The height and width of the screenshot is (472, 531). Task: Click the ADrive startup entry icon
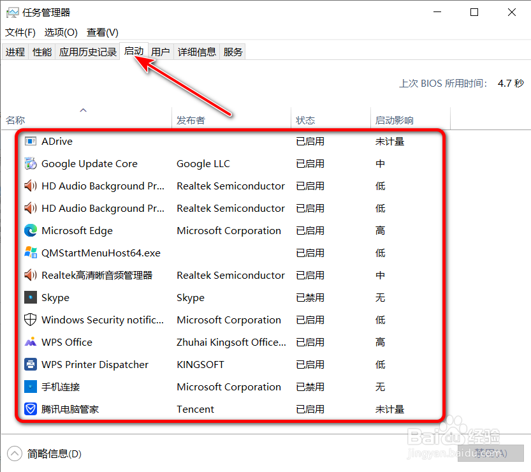click(30, 141)
